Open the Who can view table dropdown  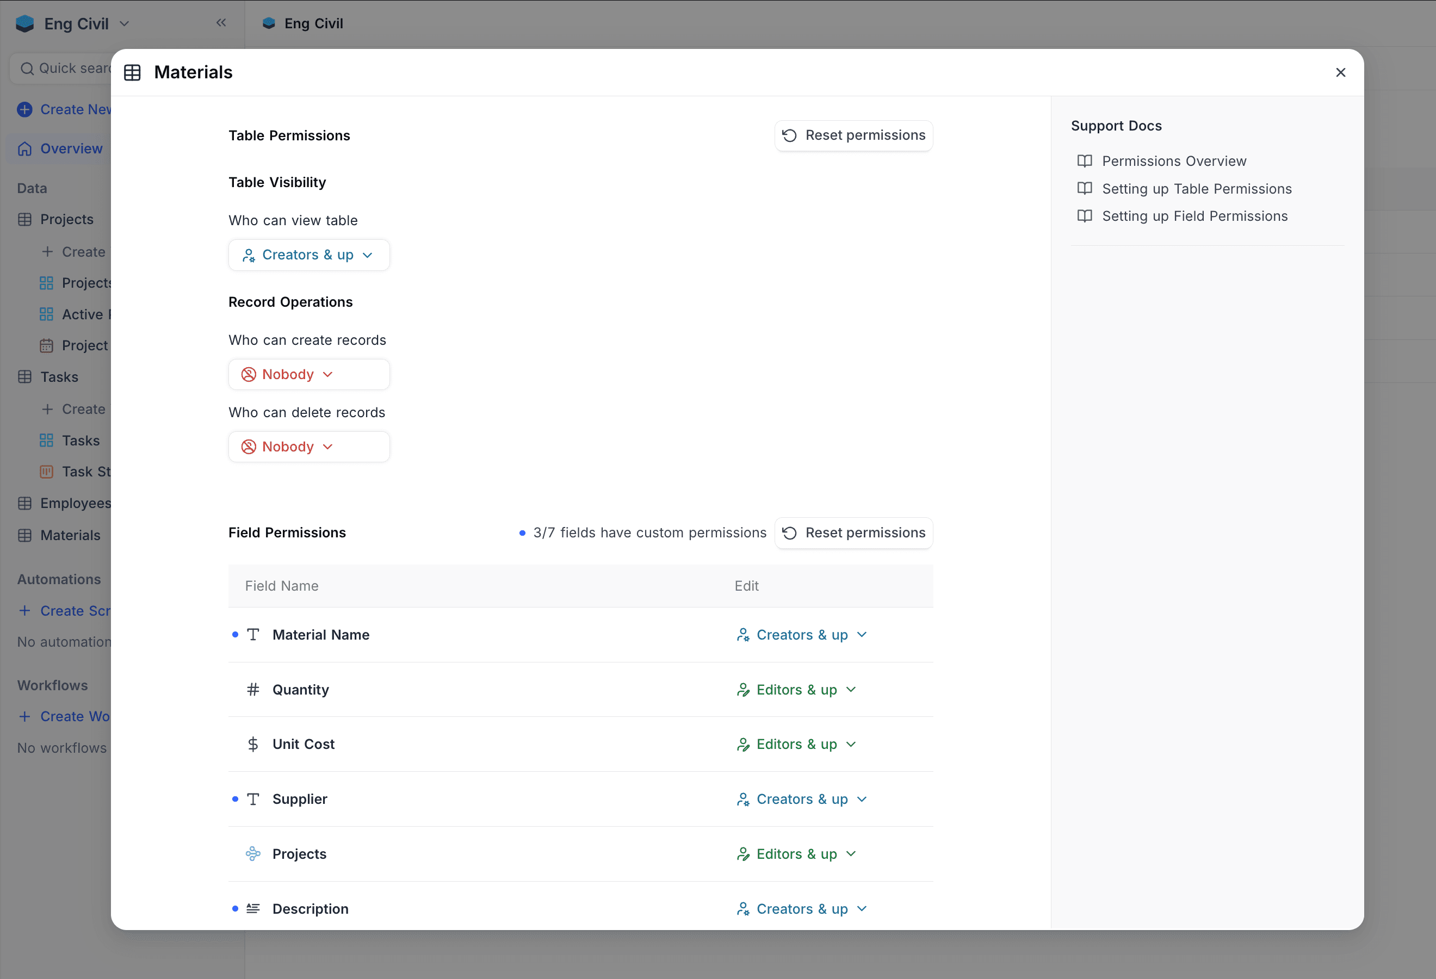[309, 255]
